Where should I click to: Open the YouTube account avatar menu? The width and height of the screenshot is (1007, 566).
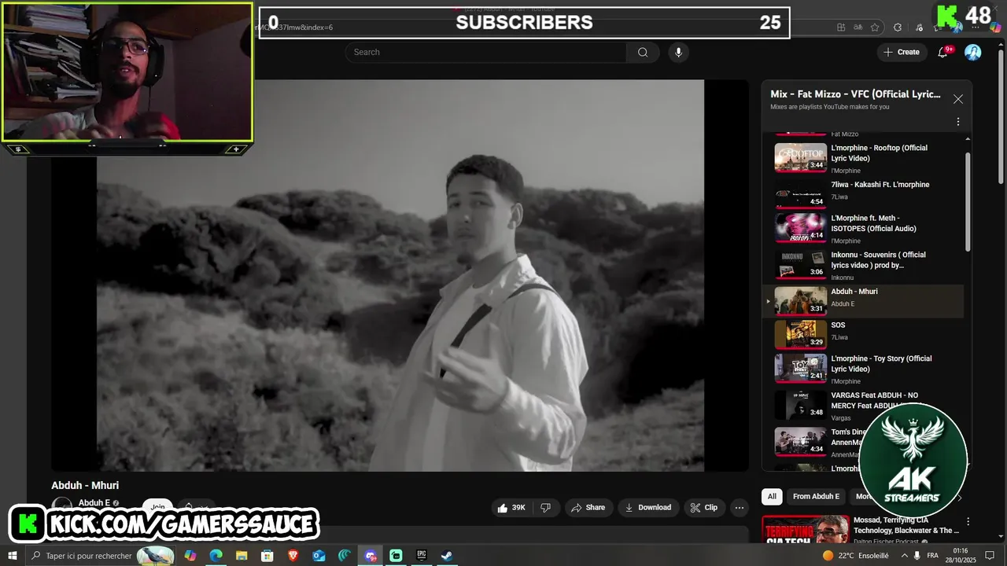coord(973,53)
